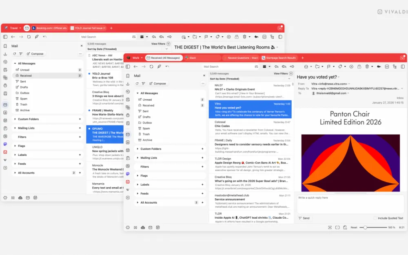Click the label tag icon in message toolbar
Image resolution: width=408 pixels, height=255 pixels.
click(x=340, y=67)
